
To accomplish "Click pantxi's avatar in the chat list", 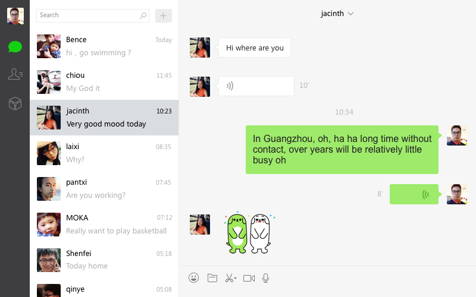I will click(x=49, y=189).
